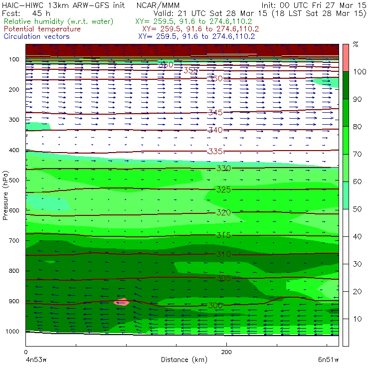
Task: Click the "%" unit label above the colorbar
Action: click(356, 44)
